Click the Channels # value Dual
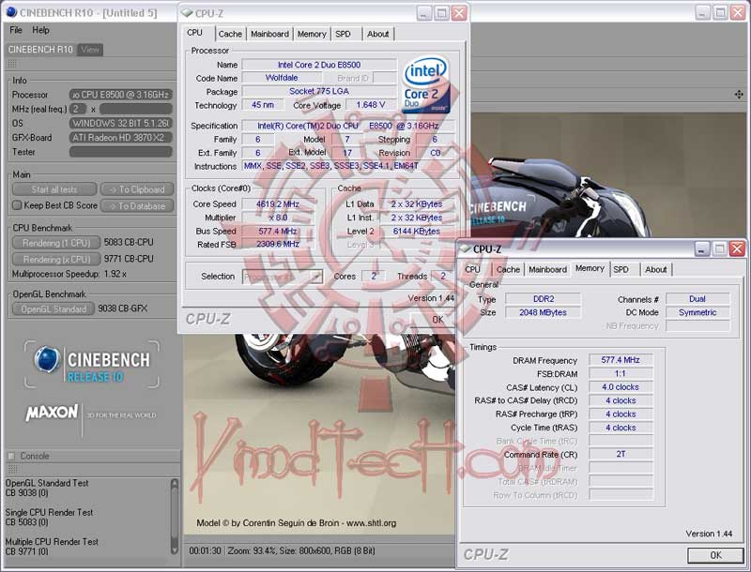Screen dimensions: 751x572 [697, 299]
